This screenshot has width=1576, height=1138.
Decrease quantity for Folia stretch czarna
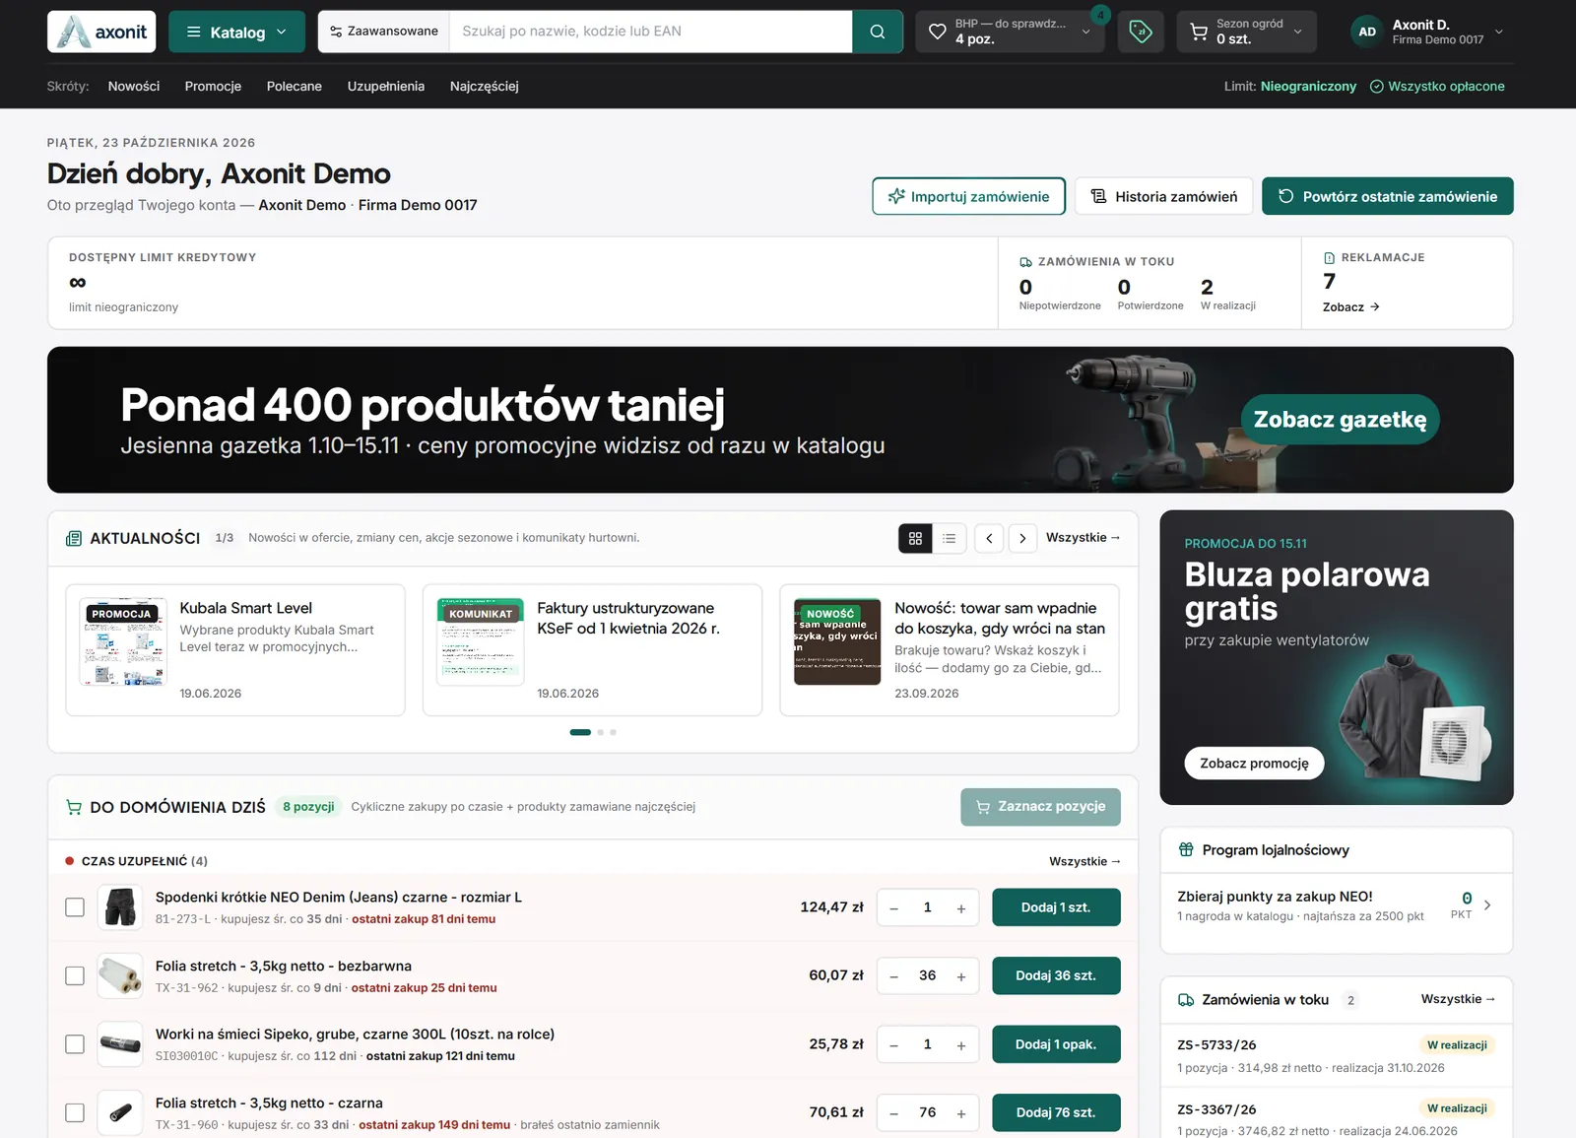tap(894, 1113)
